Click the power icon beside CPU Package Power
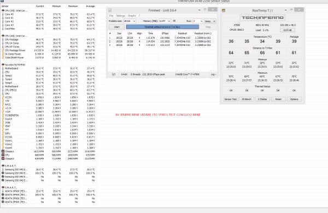 click(3, 50)
